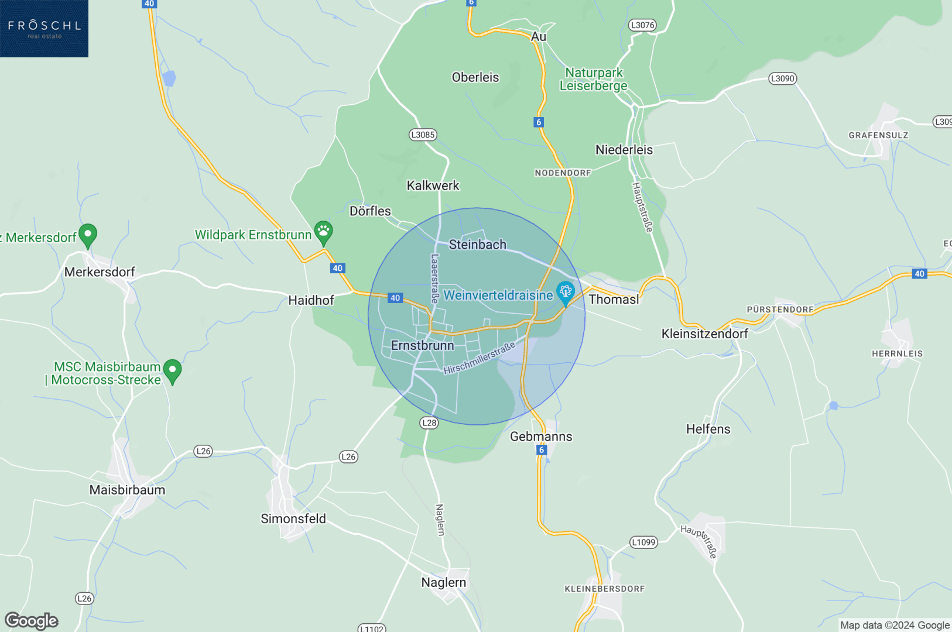Select the Steinbach place label
Image resolution: width=952 pixels, height=632 pixels.
click(477, 245)
